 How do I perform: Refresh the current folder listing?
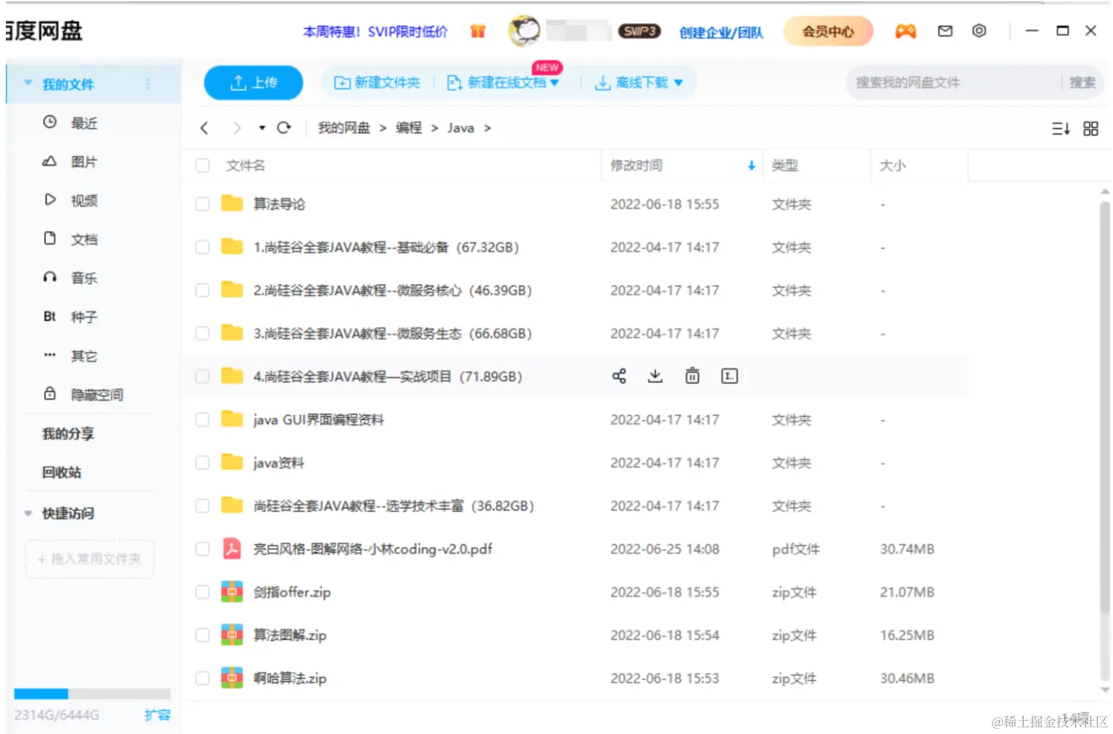(x=284, y=128)
